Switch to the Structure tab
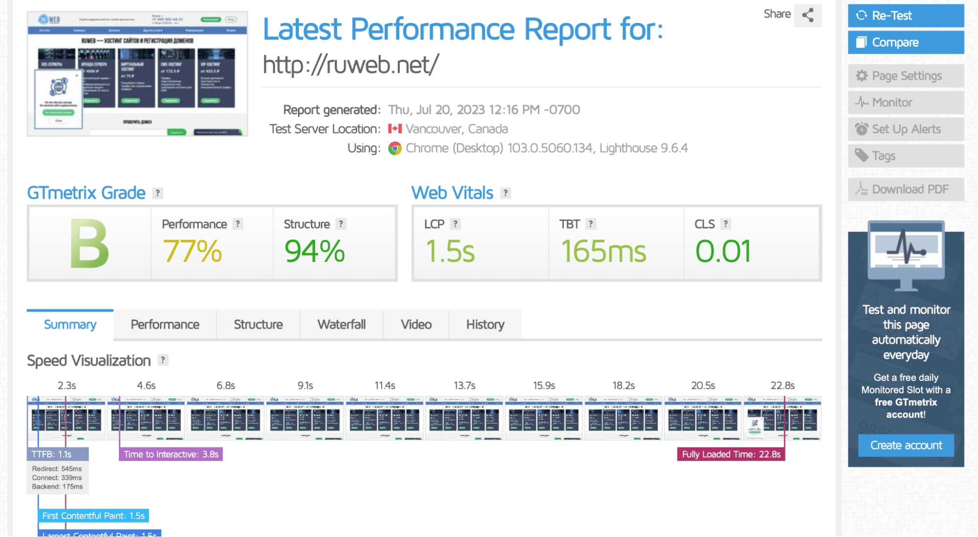 [x=258, y=325]
